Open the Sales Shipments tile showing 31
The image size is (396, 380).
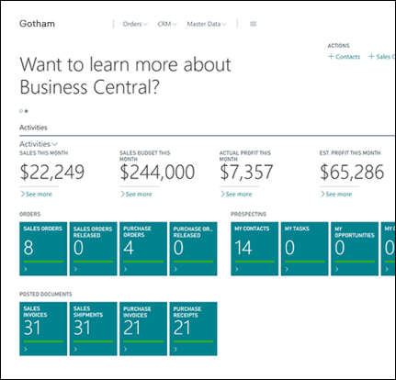[94, 329]
